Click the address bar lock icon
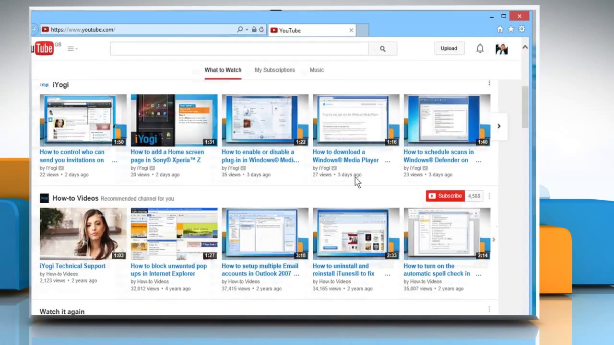 (254, 30)
